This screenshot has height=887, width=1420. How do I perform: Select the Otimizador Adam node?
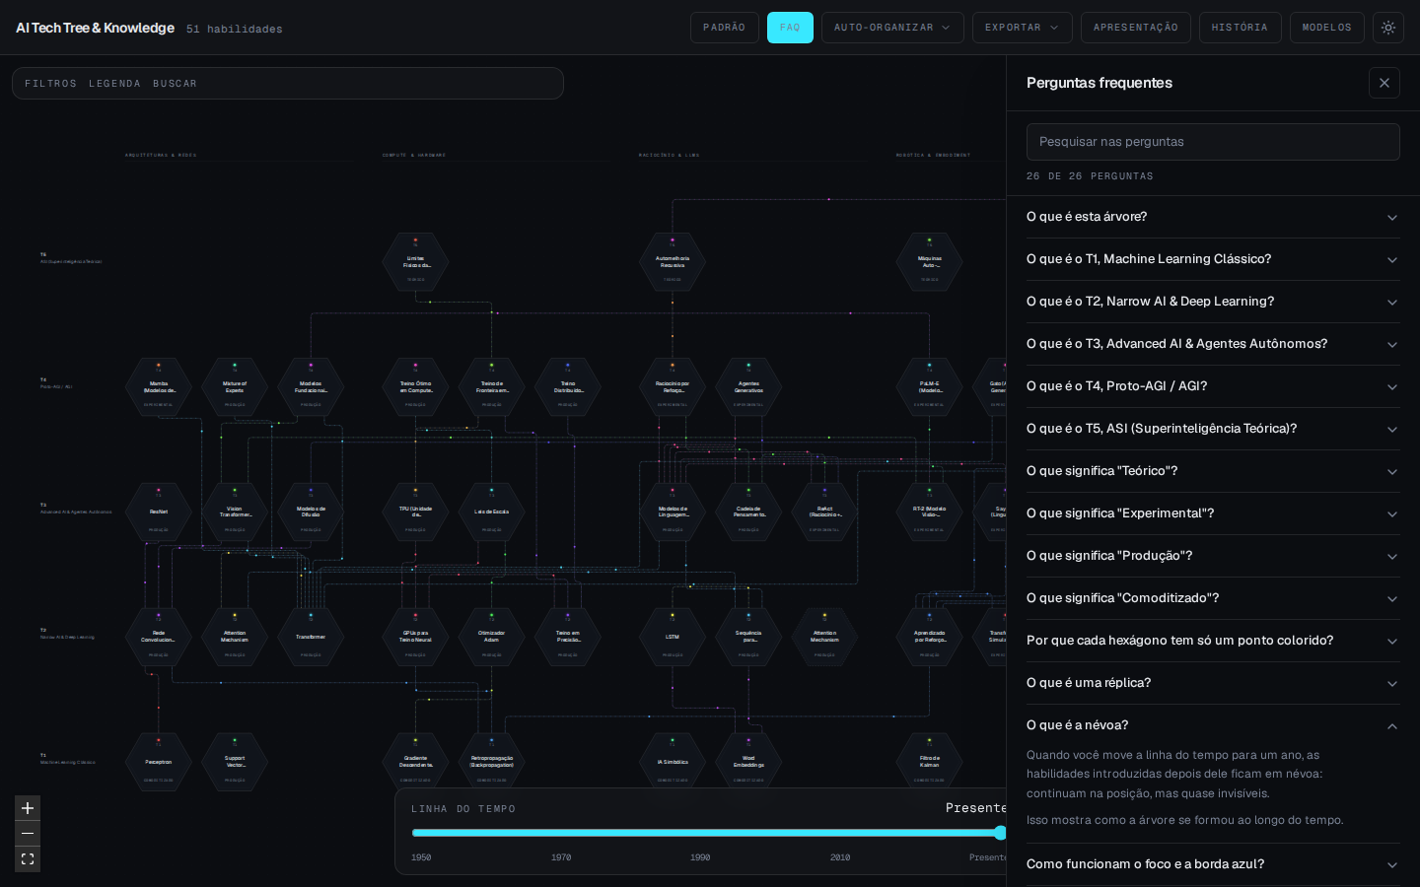point(491,637)
